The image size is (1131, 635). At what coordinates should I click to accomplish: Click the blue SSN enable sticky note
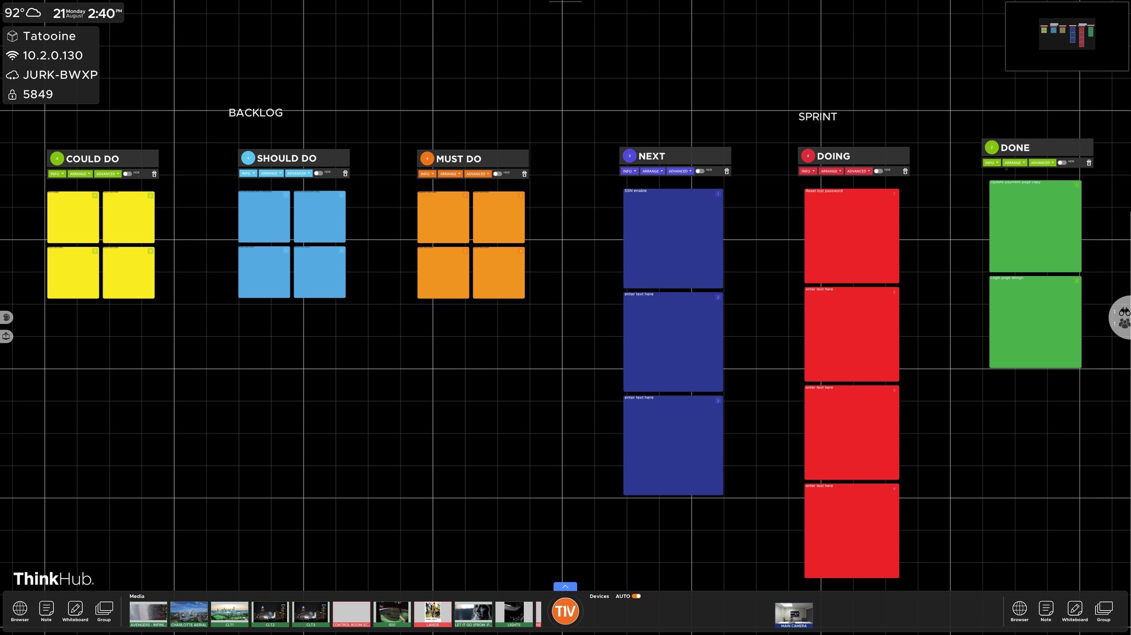coord(673,238)
